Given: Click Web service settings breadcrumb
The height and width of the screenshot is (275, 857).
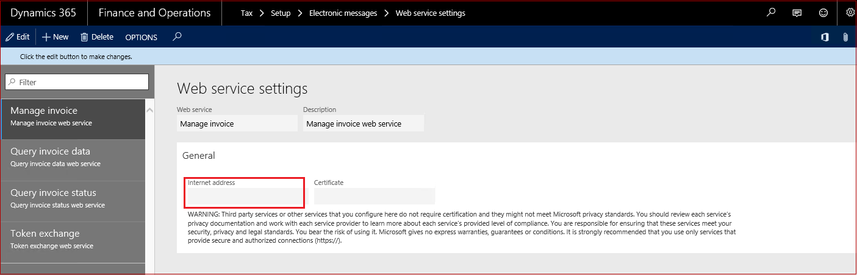Looking at the screenshot, I should pyautogui.click(x=430, y=13).
